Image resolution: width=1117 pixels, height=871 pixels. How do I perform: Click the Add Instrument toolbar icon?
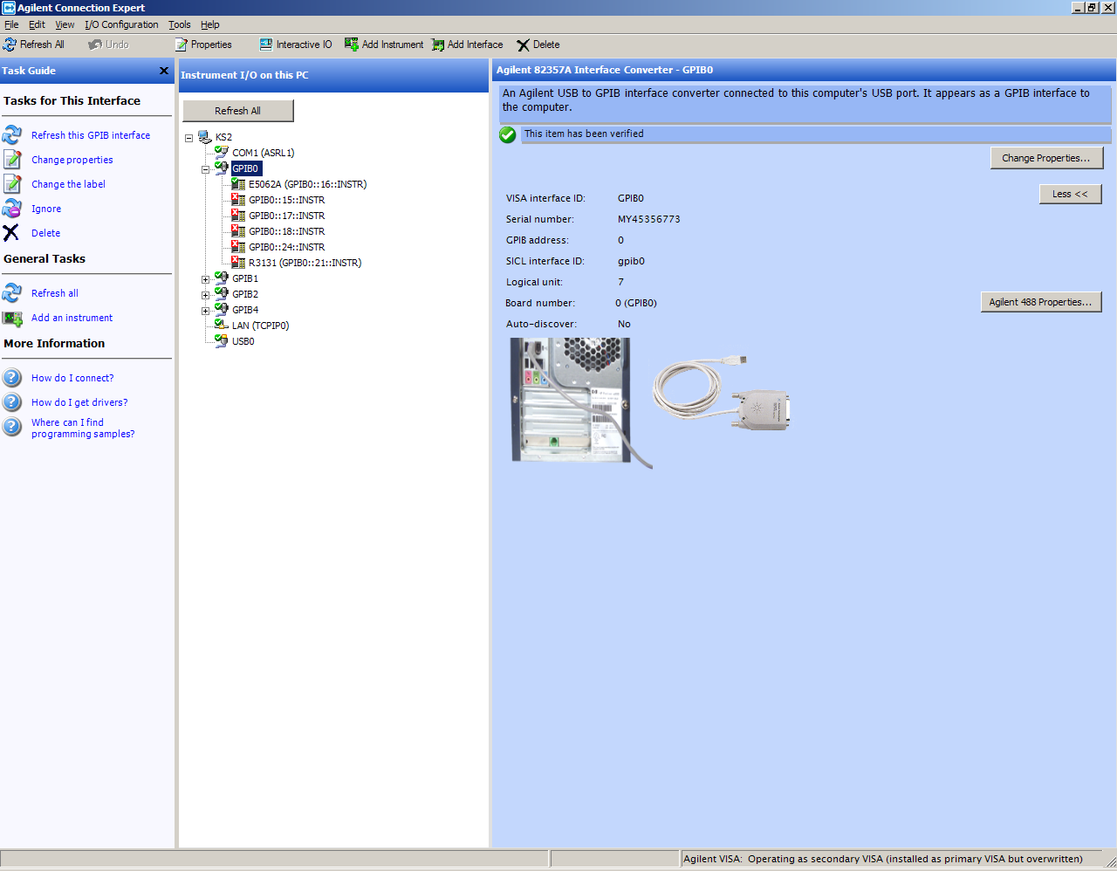(x=352, y=45)
